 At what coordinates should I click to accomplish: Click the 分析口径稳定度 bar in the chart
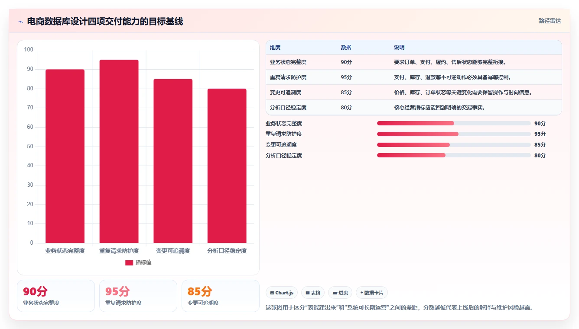(x=227, y=166)
